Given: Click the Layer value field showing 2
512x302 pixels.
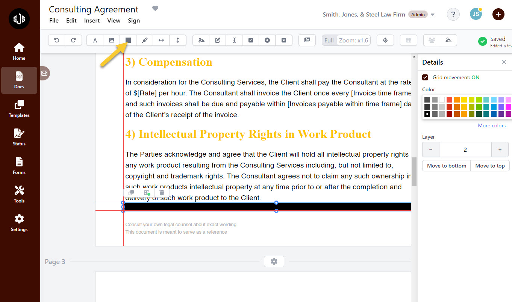Looking at the screenshot, I should [465, 149].
